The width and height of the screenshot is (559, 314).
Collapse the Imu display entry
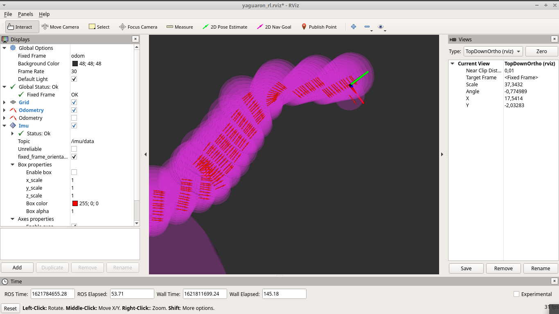click(x=5, y=126)
